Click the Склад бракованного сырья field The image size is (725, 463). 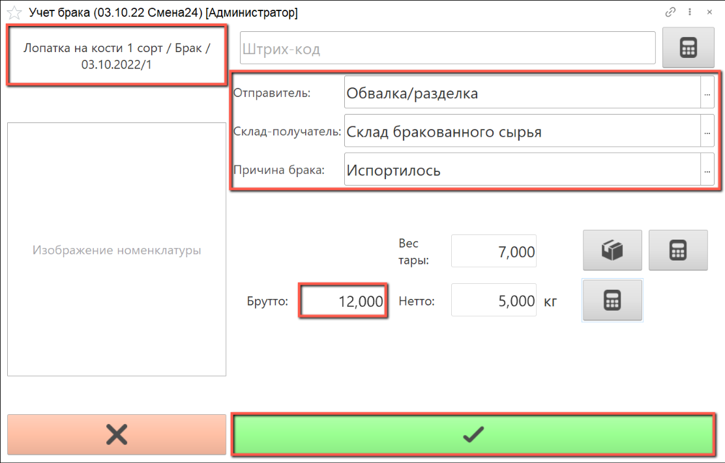point(520,132)
